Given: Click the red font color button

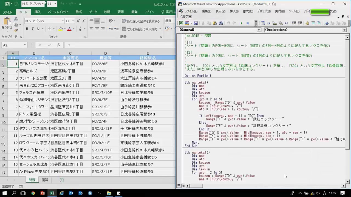Looking at the screenshot, I should coord(69,29).
